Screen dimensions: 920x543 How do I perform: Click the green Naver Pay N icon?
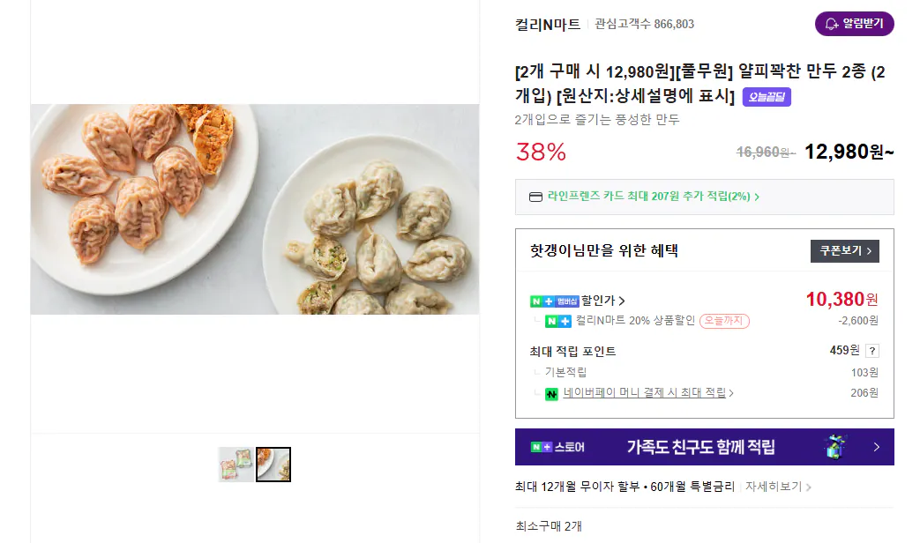coord(550,392)
